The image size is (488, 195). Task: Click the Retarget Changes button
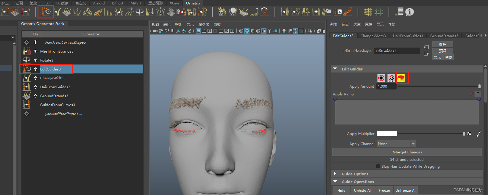407,152
